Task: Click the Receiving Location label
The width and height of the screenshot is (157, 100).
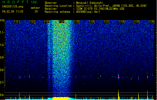Action: (x=58, y=6)
